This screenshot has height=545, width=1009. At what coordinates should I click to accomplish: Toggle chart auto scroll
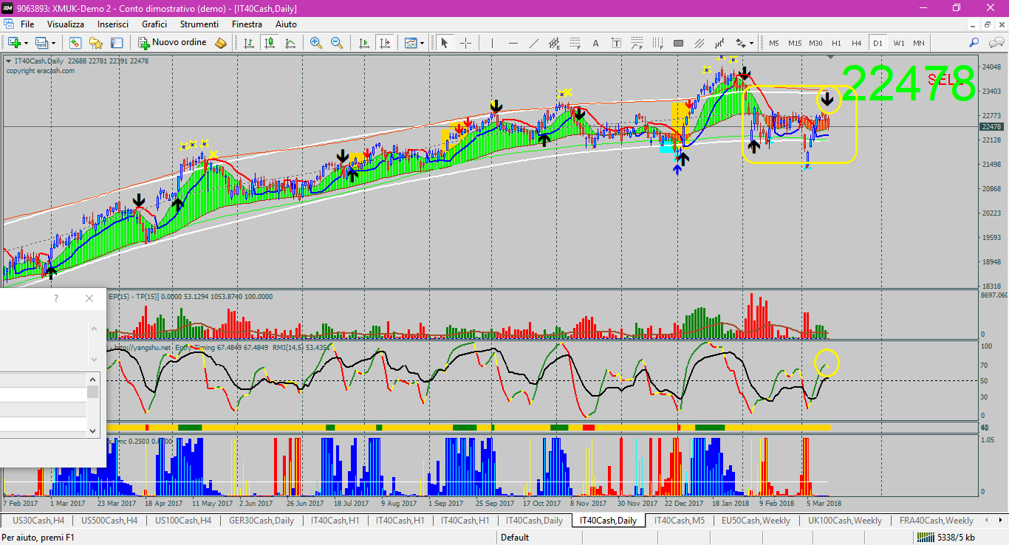tap(363, 43)
